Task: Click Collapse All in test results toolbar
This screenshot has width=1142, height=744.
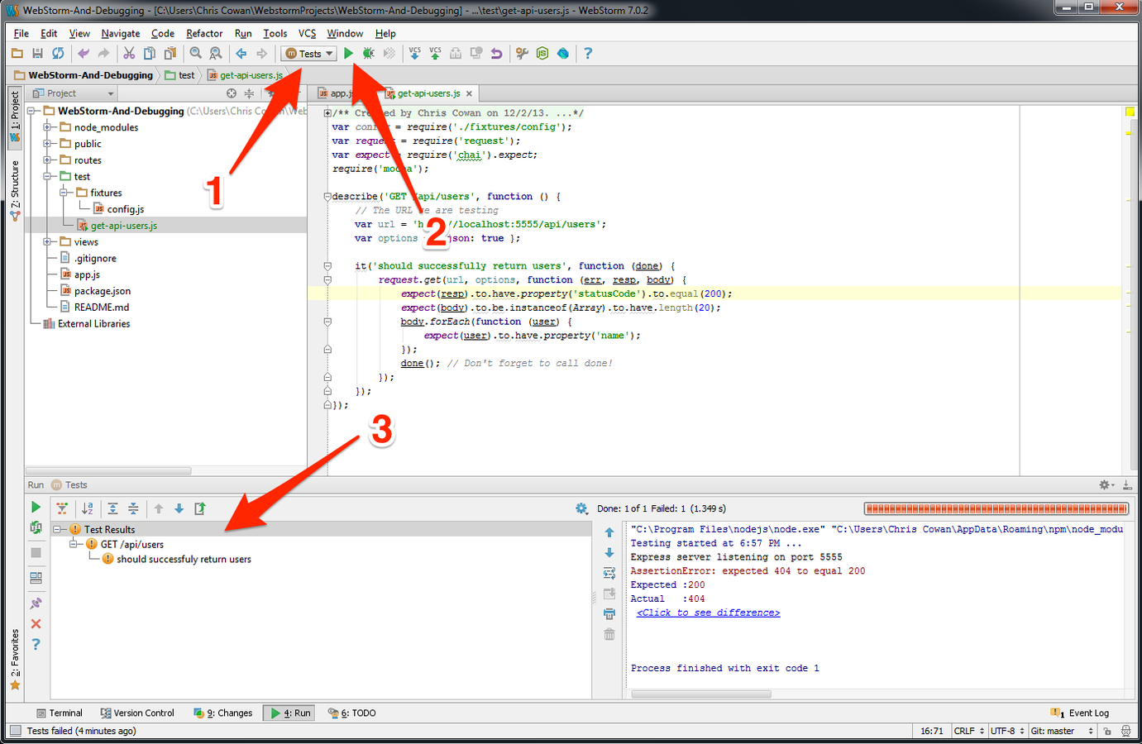Action: pyautogui.click(x=133, y=508)
